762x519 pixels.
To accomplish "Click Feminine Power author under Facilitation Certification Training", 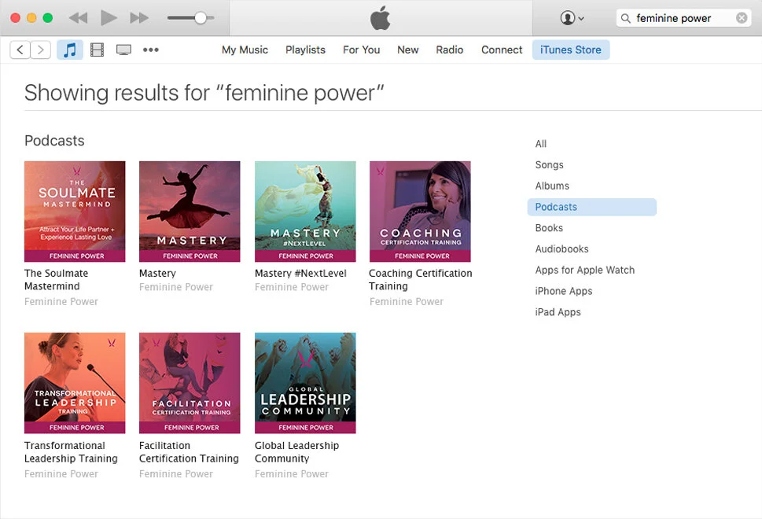I will coord(176,474).
